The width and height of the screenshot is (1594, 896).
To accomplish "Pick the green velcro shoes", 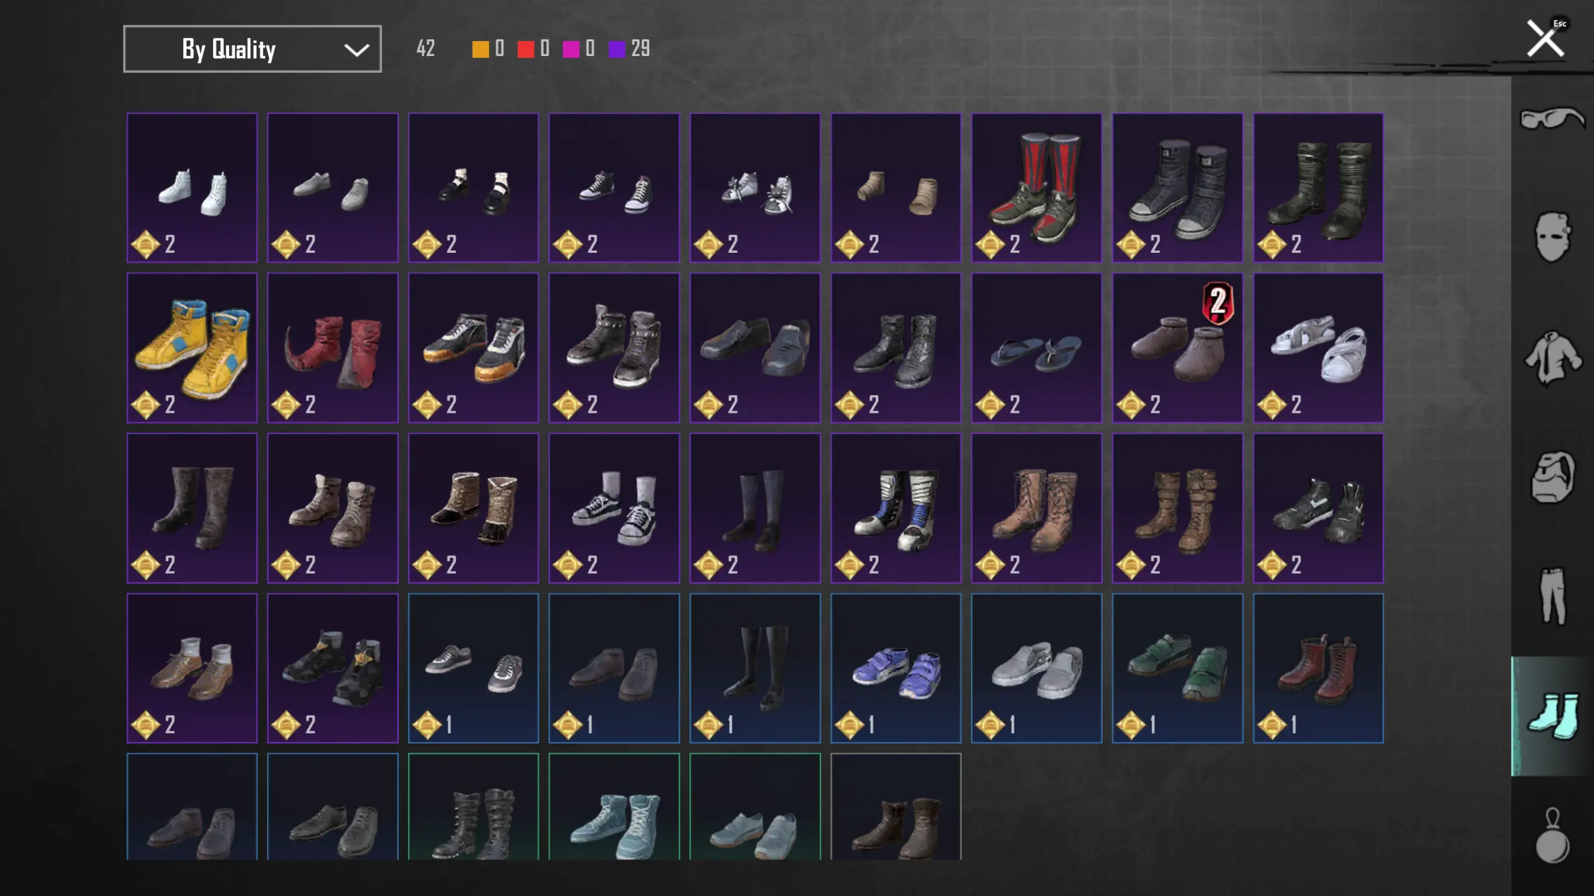I will (1177, 668).
